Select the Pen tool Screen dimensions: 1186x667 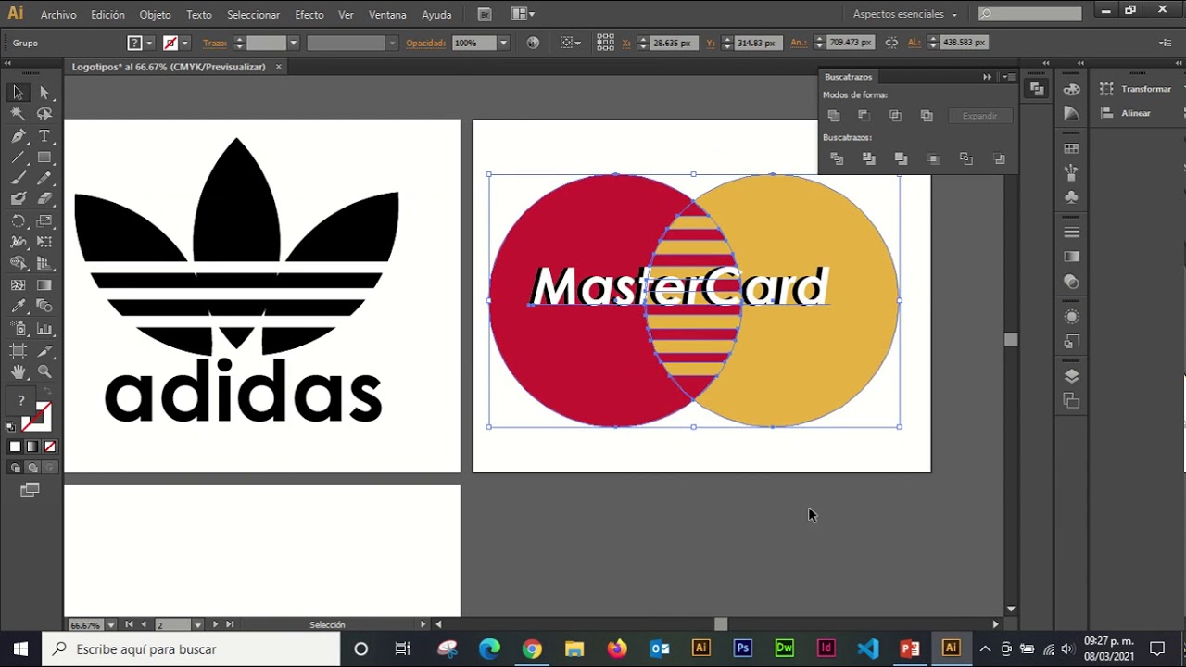click(18, 136)
